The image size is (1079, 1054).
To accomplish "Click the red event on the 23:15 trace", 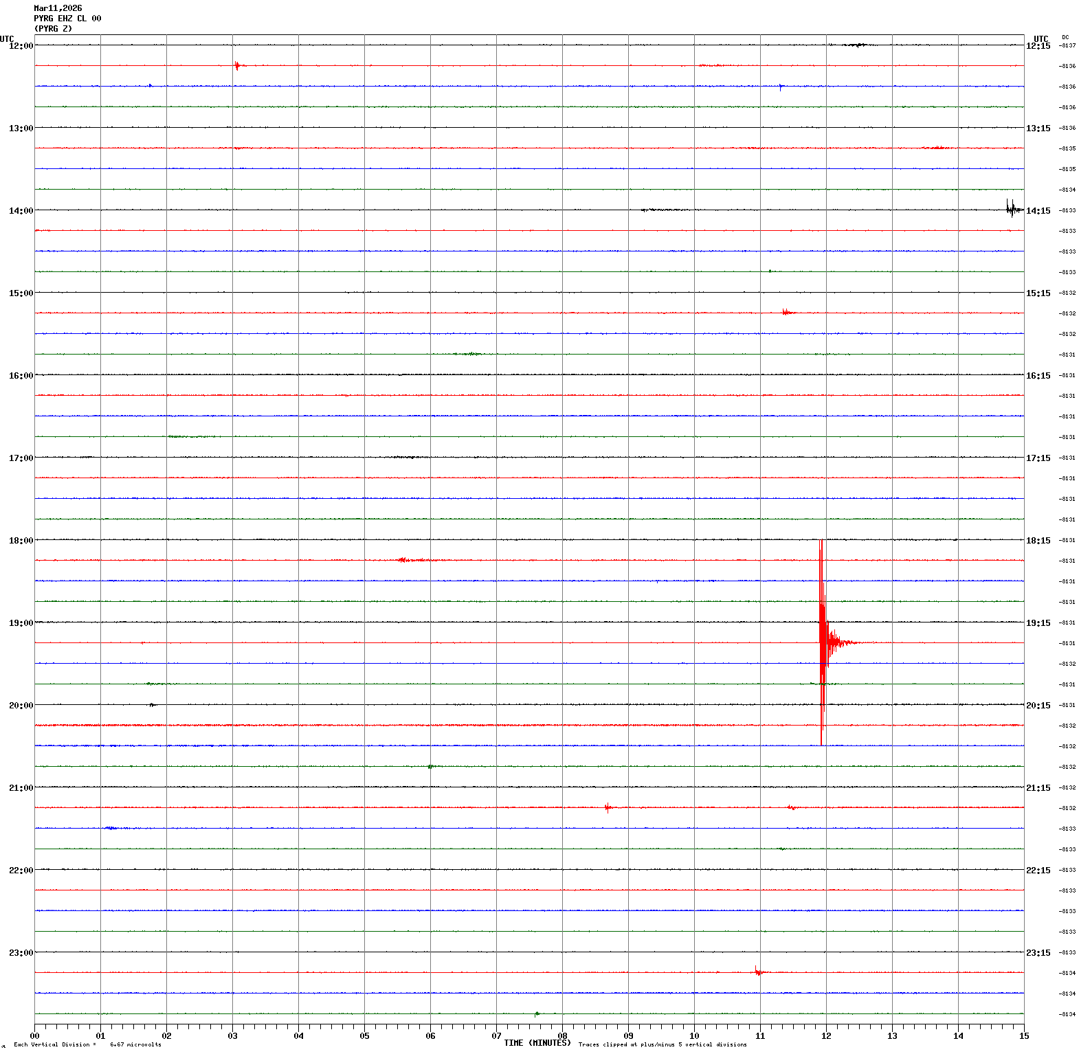I will click(x=757, y=972).
